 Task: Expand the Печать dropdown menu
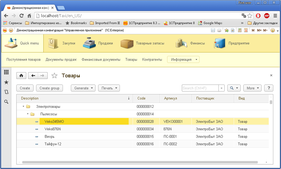[109, 88]
